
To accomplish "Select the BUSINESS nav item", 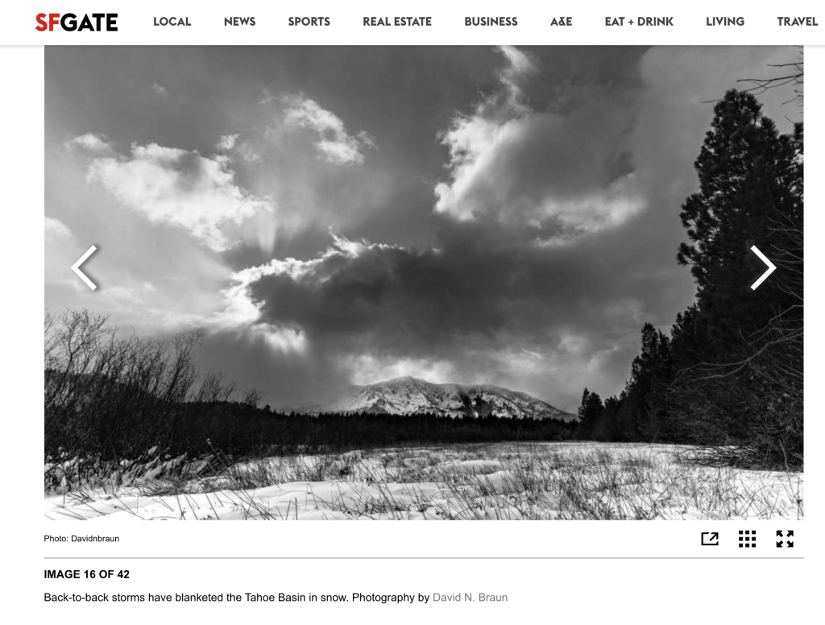I will click(x=491, y=22).
